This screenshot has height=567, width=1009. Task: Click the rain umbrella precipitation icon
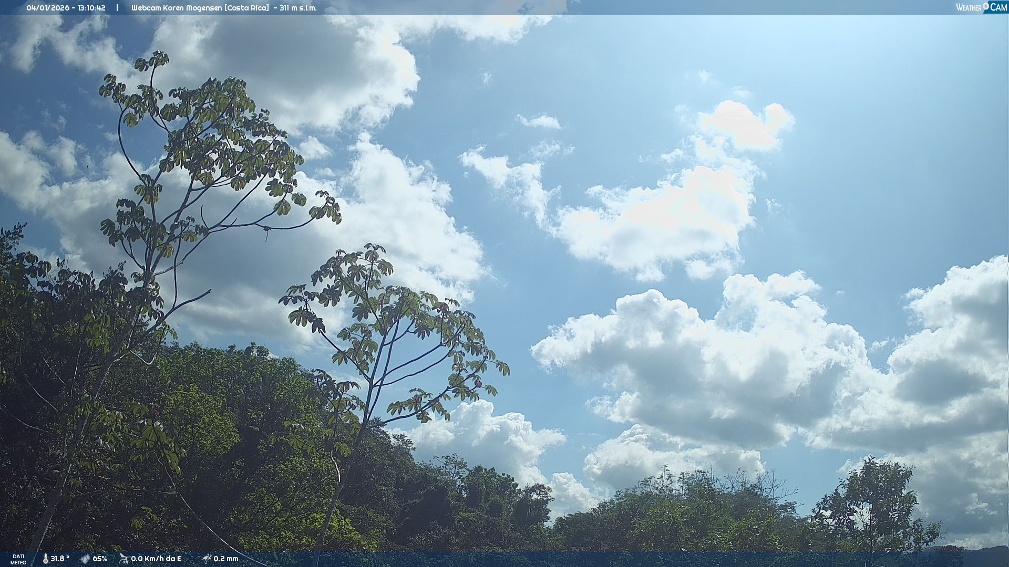(x=207, y=559)
